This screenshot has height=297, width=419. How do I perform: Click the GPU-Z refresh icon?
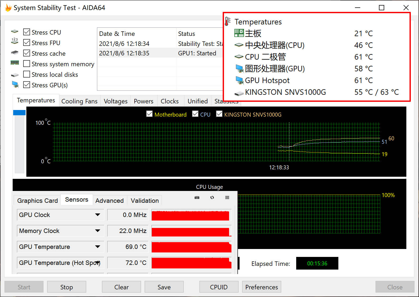click(212, 198)
